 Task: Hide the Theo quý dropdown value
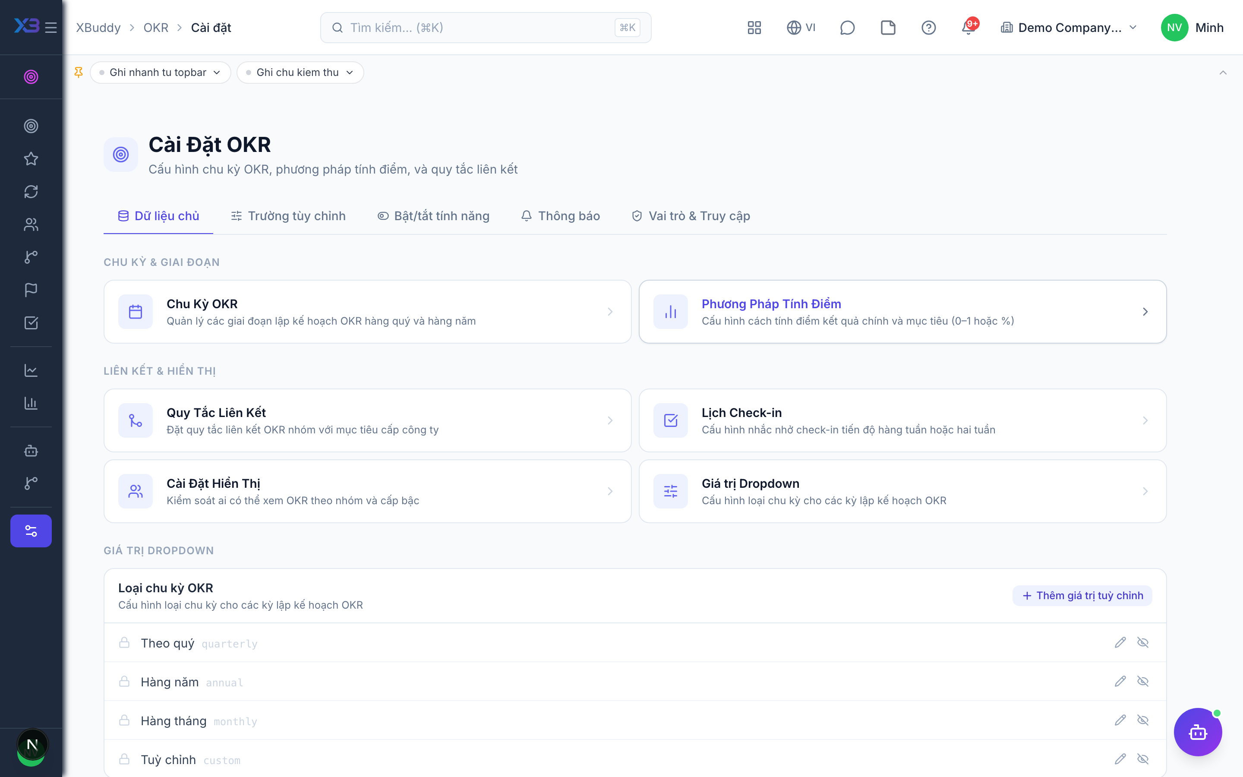click(x=1142, y=643)
